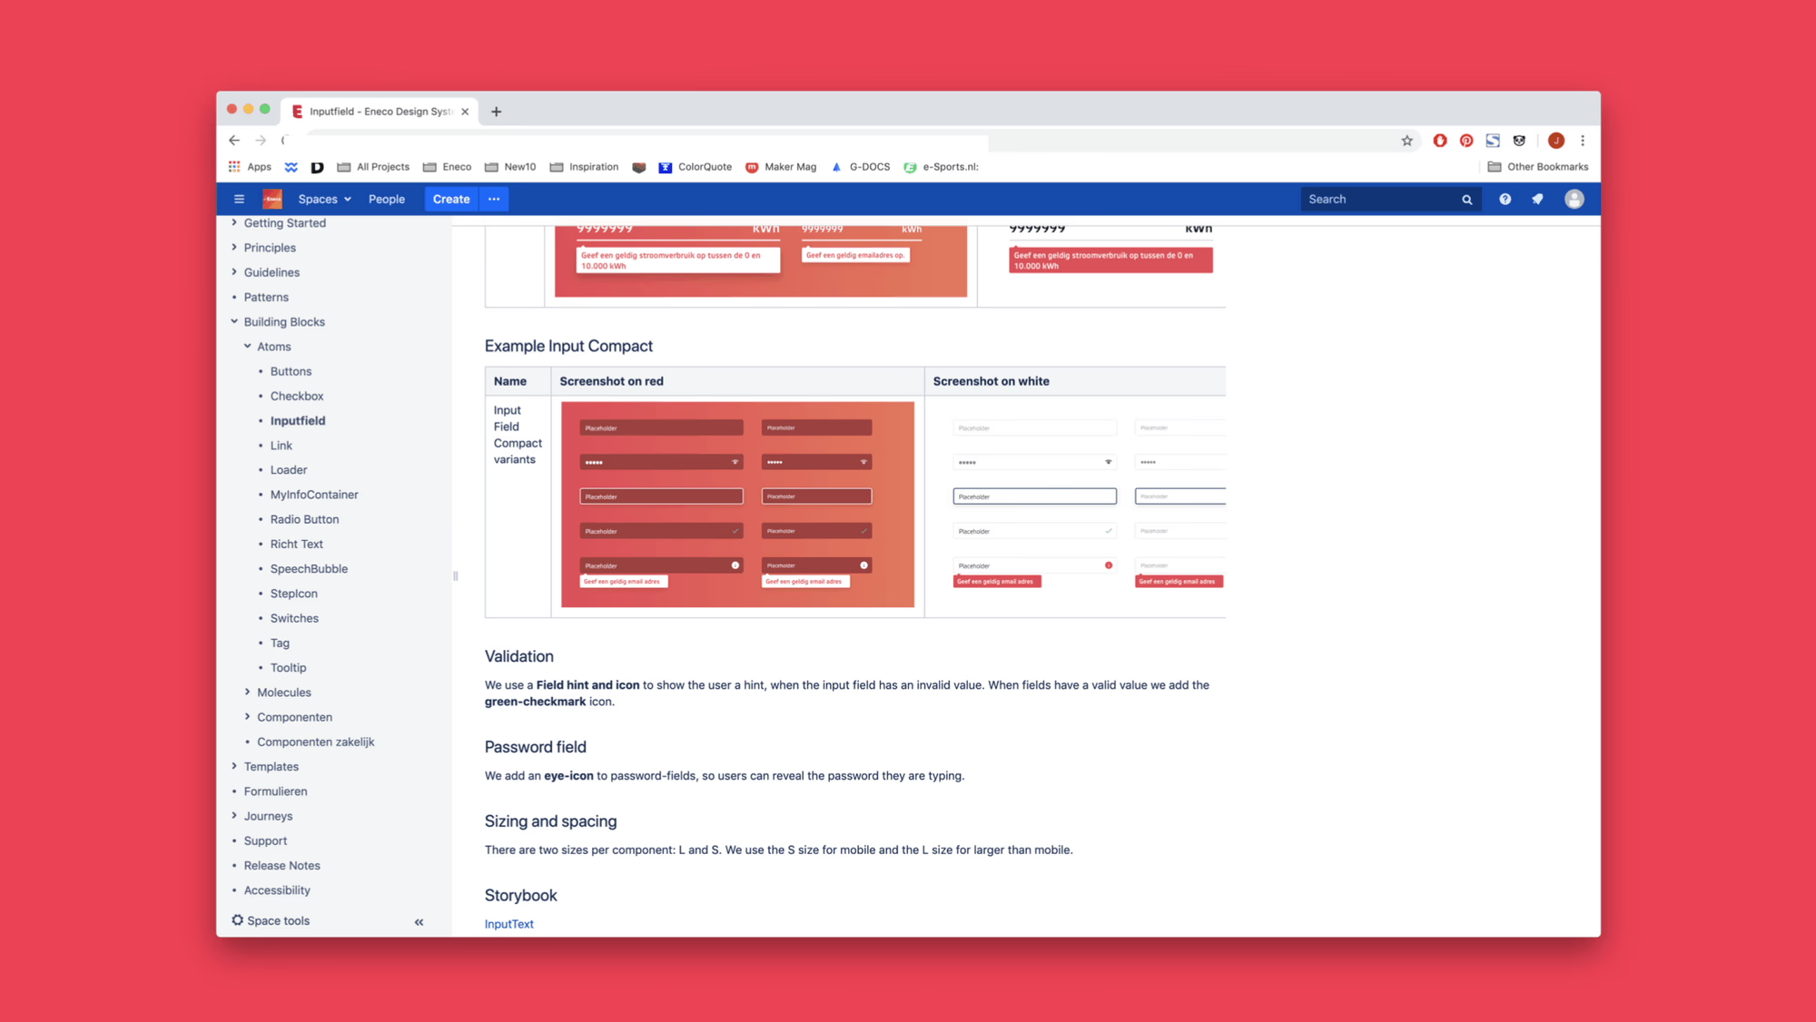The height and width of the screenshot is (1022, 1816).
Task: Open the Spaces dropdown menu
Action: pyautogui.click(x=324, y=199)
